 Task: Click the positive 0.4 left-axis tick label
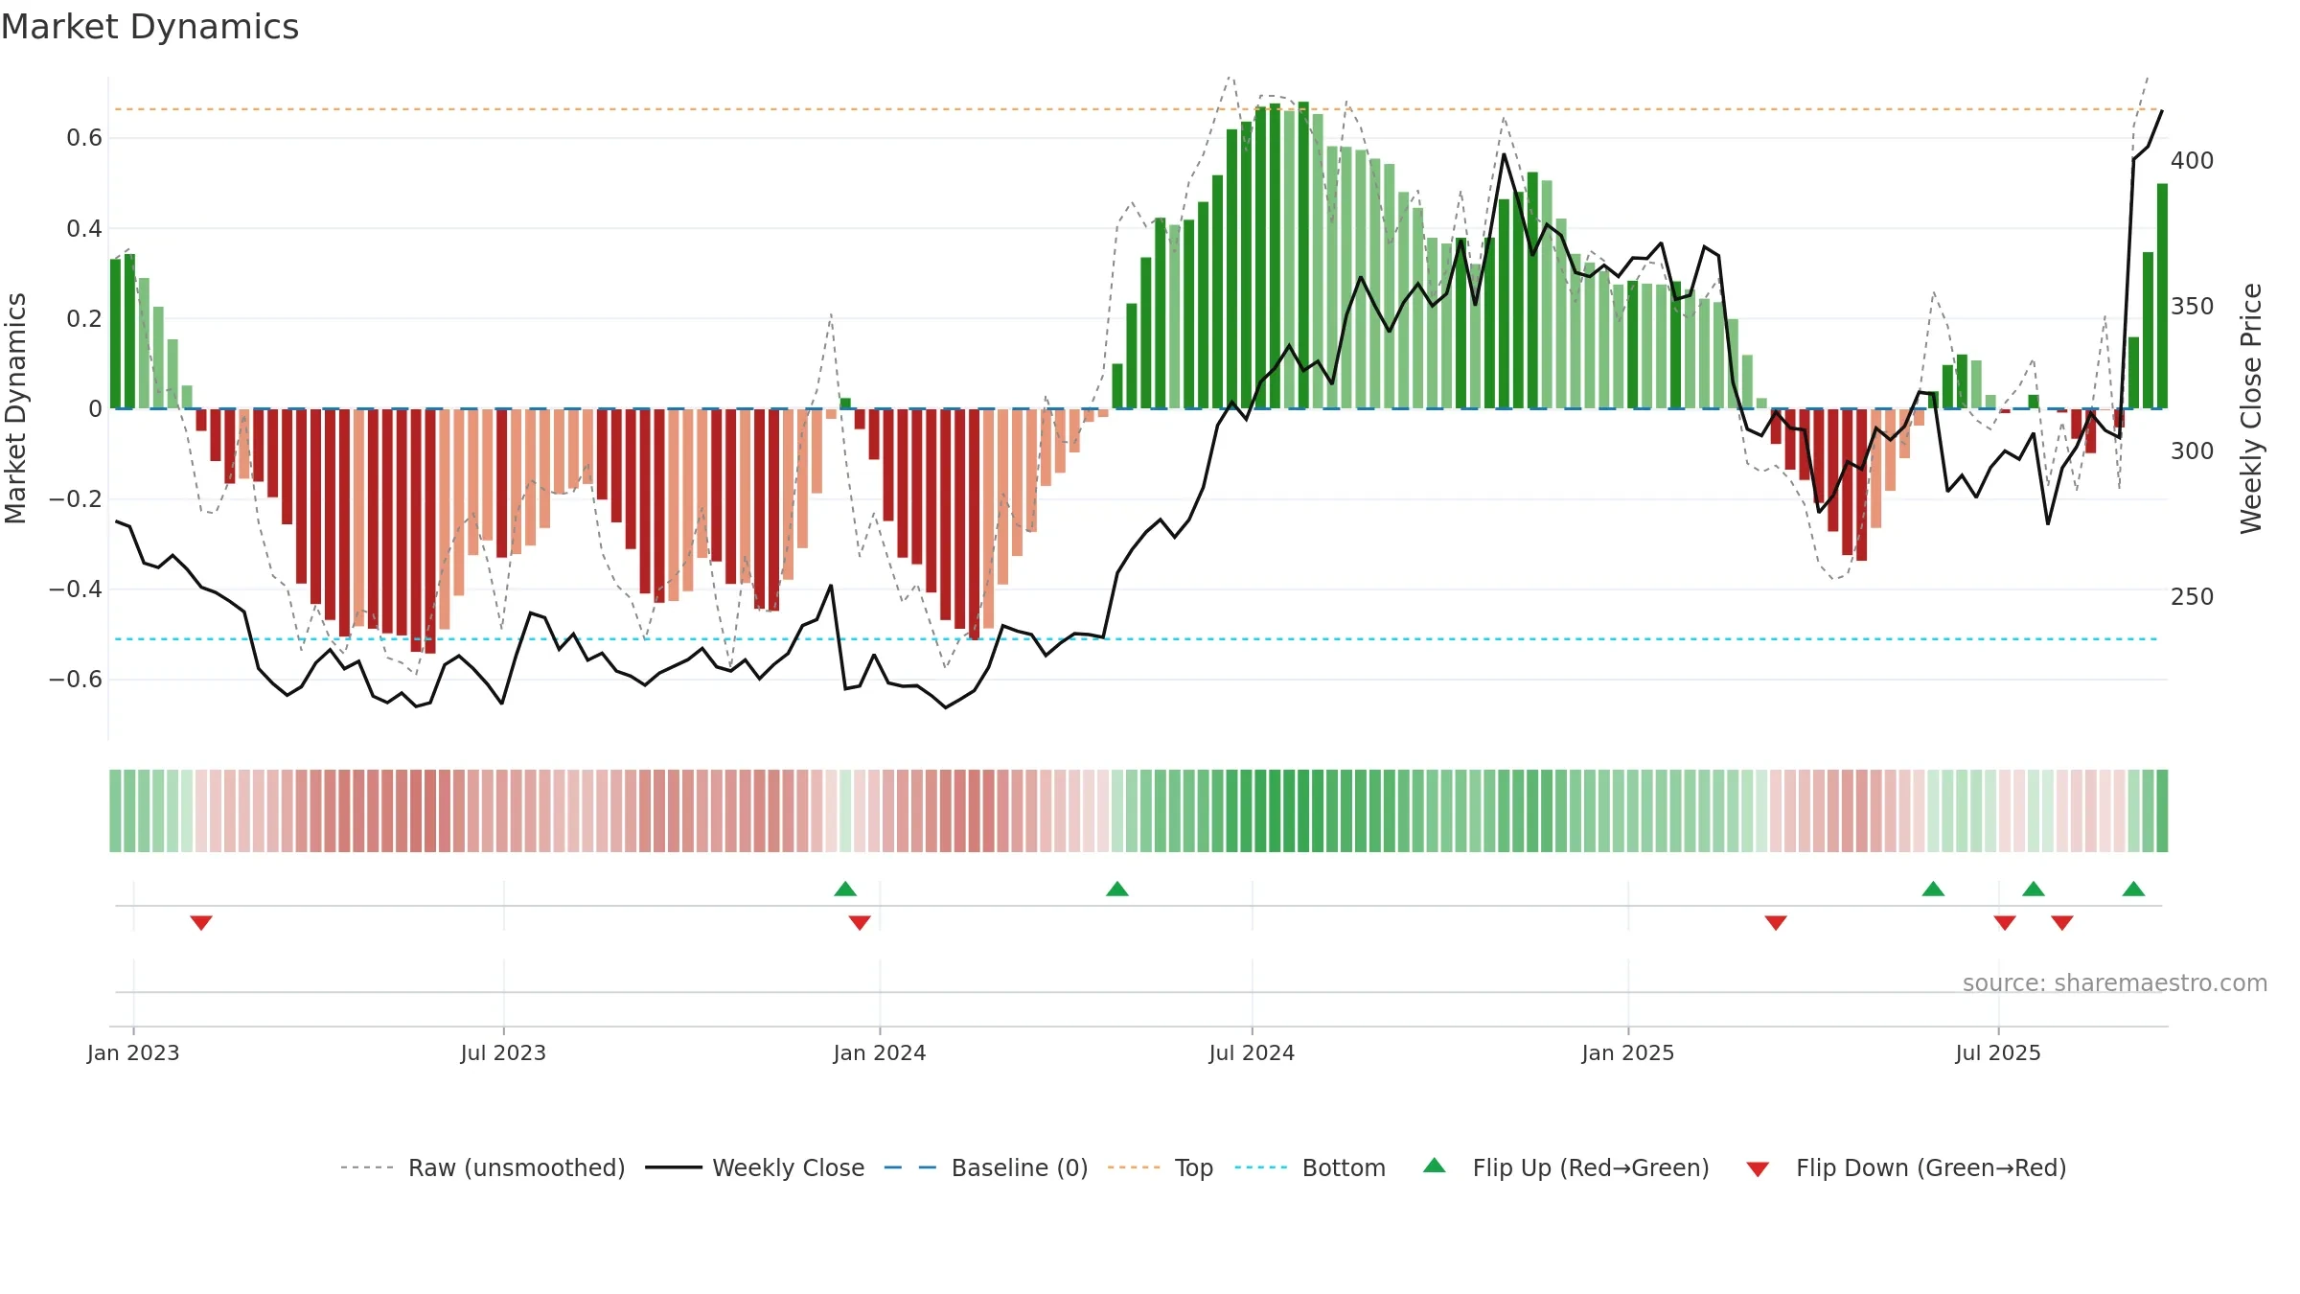coord(84,228)
